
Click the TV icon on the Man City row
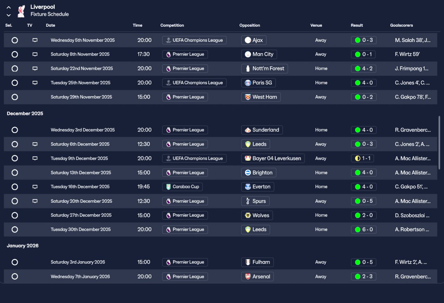[35, 54]
